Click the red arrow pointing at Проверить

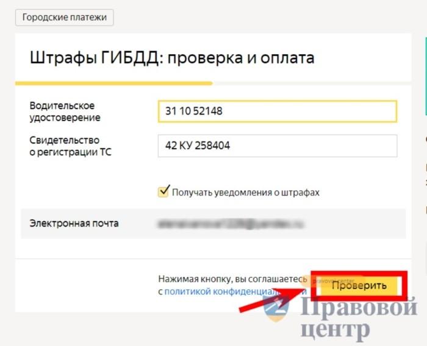point(270,299)
